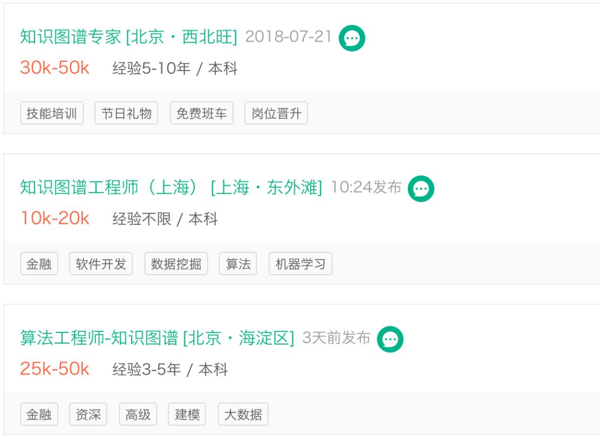
Task: Select 金融 tag under the Shanghai job
Action: click(39, 264)
